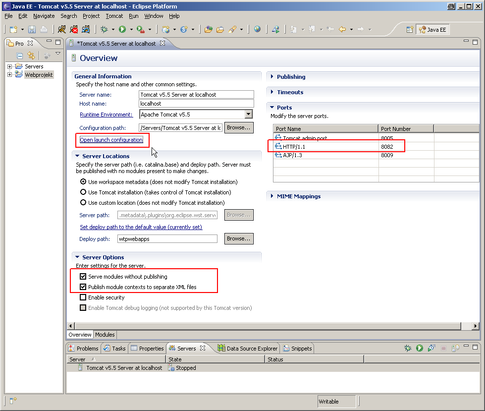The width and height of the screenshot is (485, 411).
Task: Check the Enable security checkbox
Action: 83,297
